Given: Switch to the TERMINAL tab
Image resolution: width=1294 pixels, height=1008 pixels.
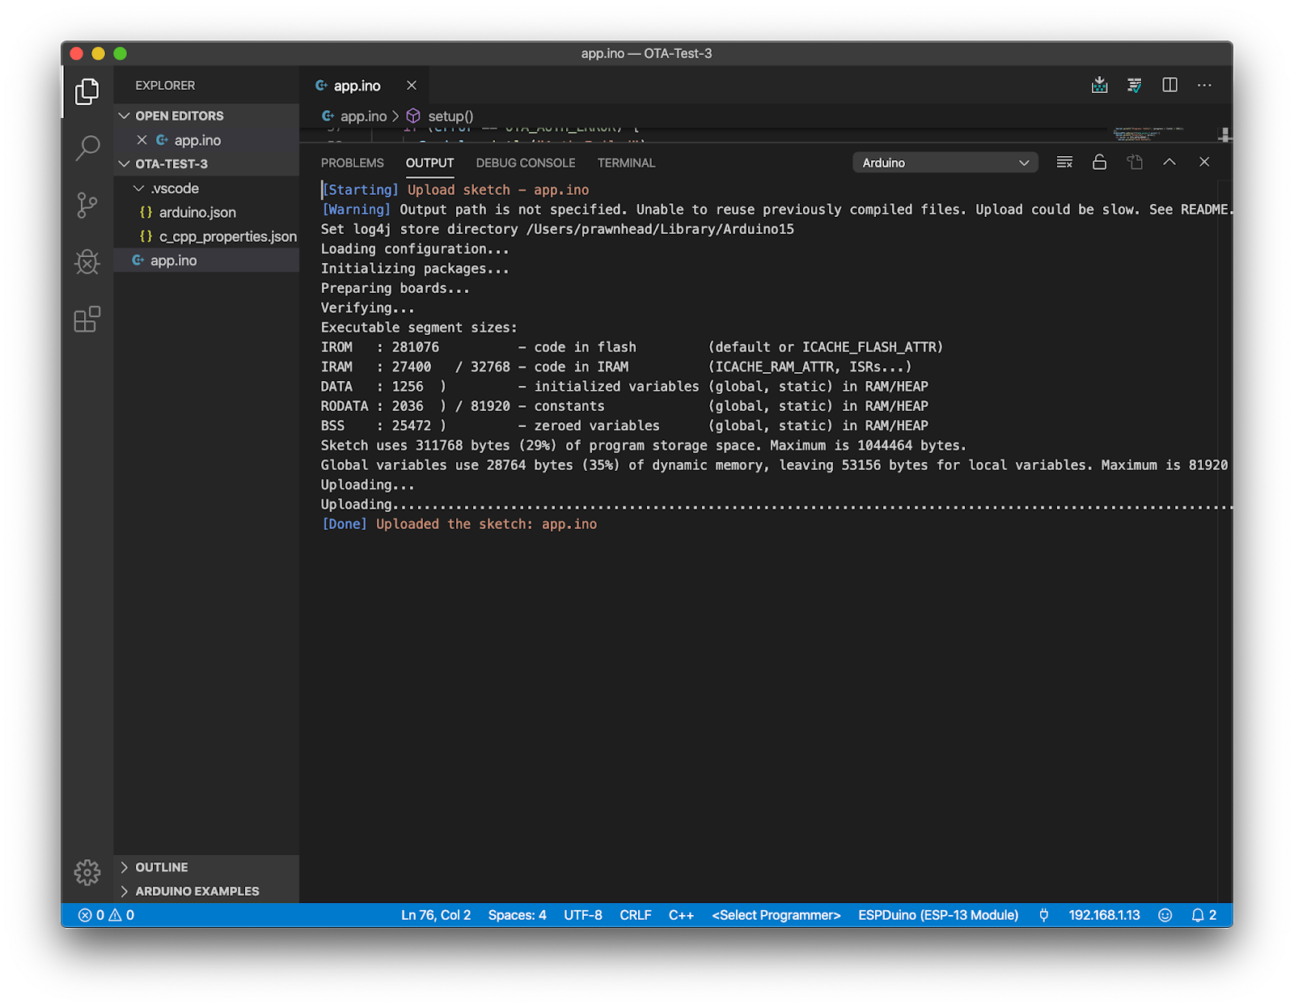Looking at the screenshot, I should coord(625,163).
